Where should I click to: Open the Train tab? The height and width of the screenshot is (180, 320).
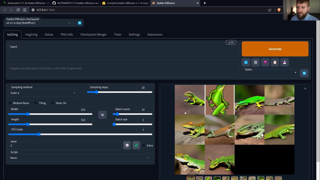tap(117, 34)
